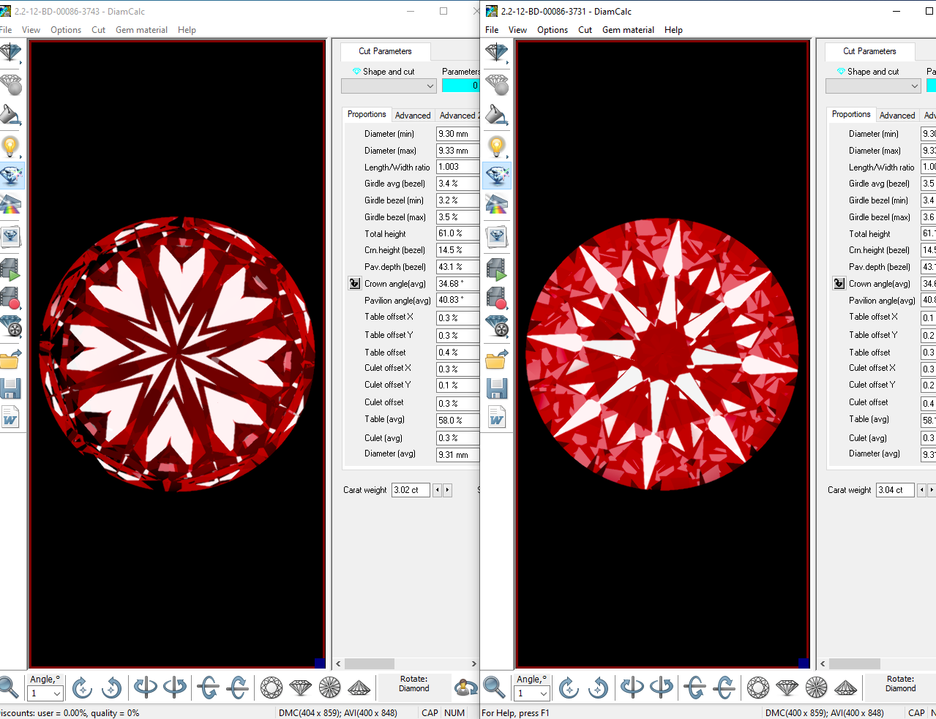
Task: Open the Cut menu in left window
Action: coord(99,30)
